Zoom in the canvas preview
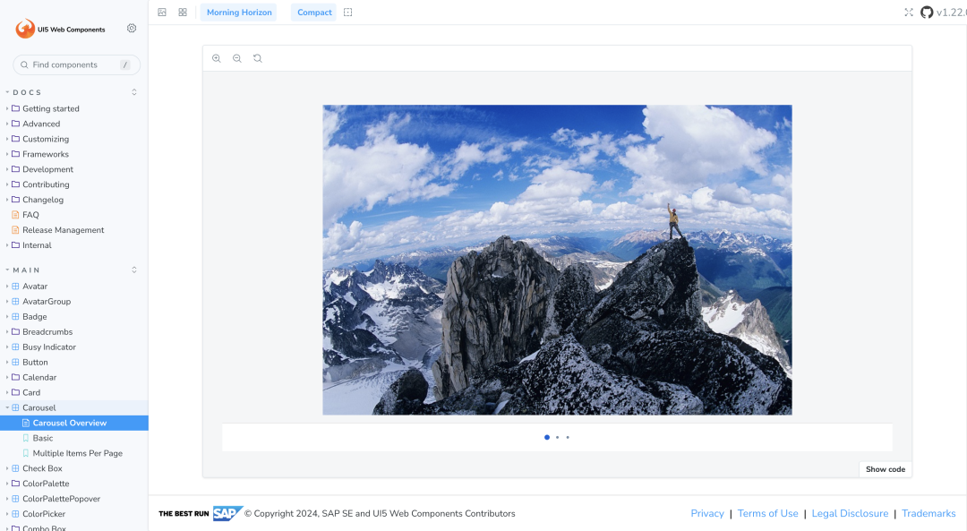967x531 pixels. click(217, 58)
